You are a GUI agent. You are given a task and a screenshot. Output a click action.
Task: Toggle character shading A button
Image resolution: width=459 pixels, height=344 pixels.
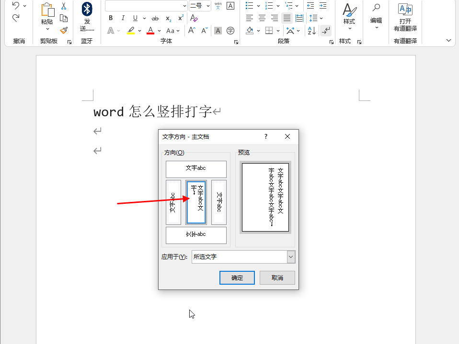[218, 31]
